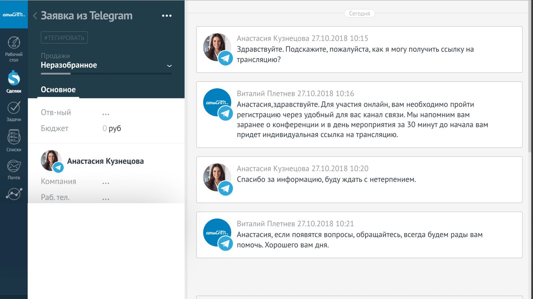This screenshot has width=533, height=299.
Task: Click the reply starting 'Анастасия,здравствуйте. Для участия онлайн'
Action: [362, 119]
